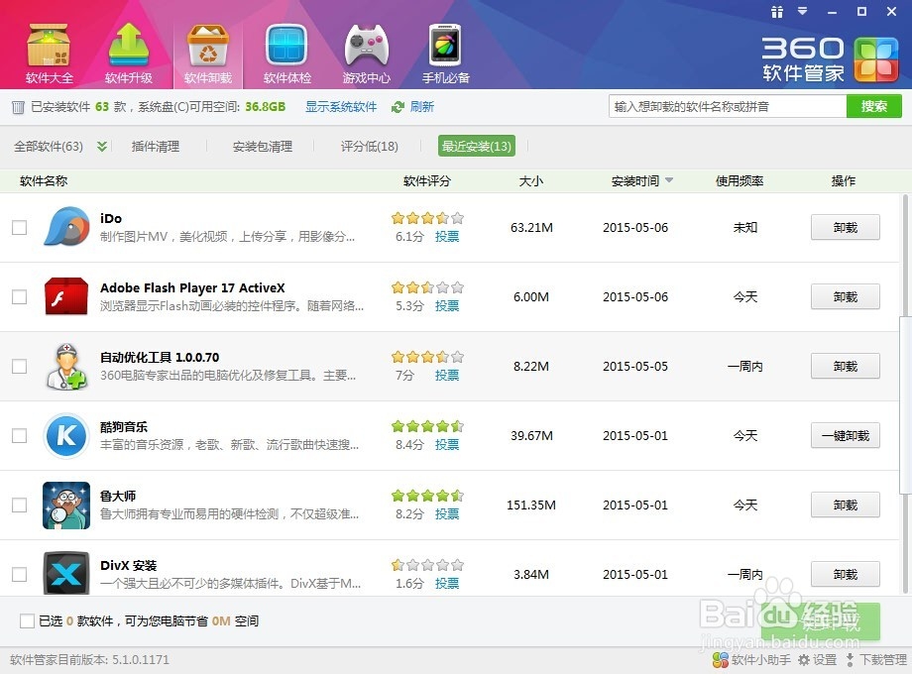This screenshot has height=674, width=912.
Task: Click 一键卸载 for 酷狗音乐
Action: pos(846,435)
